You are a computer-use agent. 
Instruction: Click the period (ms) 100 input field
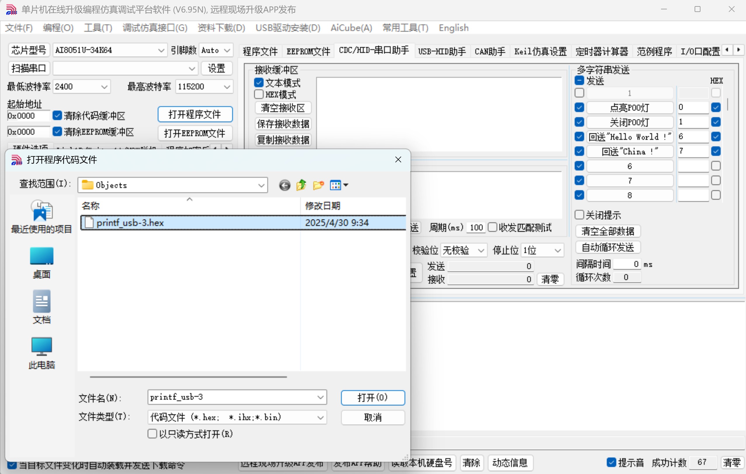[476, 228]
